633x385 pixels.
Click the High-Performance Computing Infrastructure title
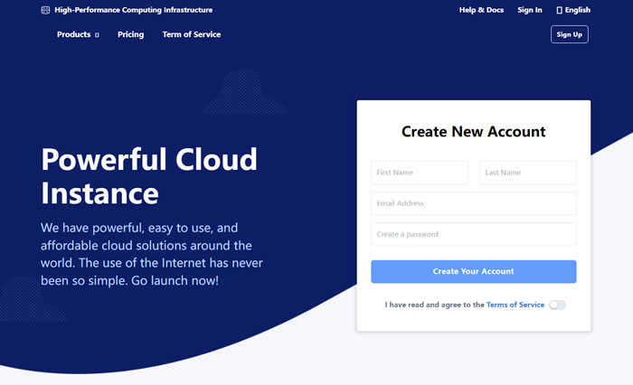point(133,10)
